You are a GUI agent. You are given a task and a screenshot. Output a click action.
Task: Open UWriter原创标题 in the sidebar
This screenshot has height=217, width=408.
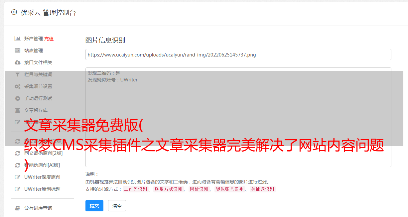(42, 189)
